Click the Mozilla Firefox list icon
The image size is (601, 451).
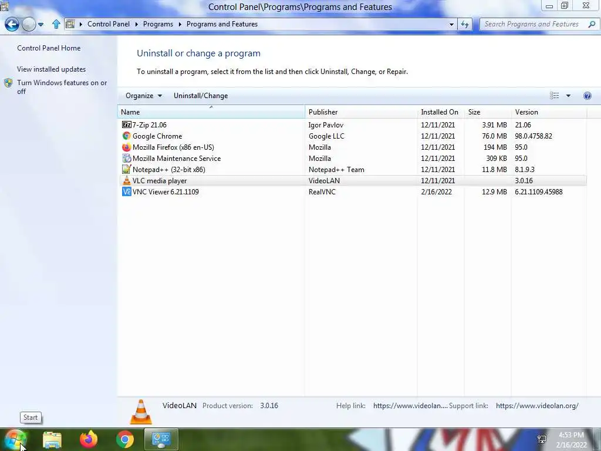click(127, 147)
